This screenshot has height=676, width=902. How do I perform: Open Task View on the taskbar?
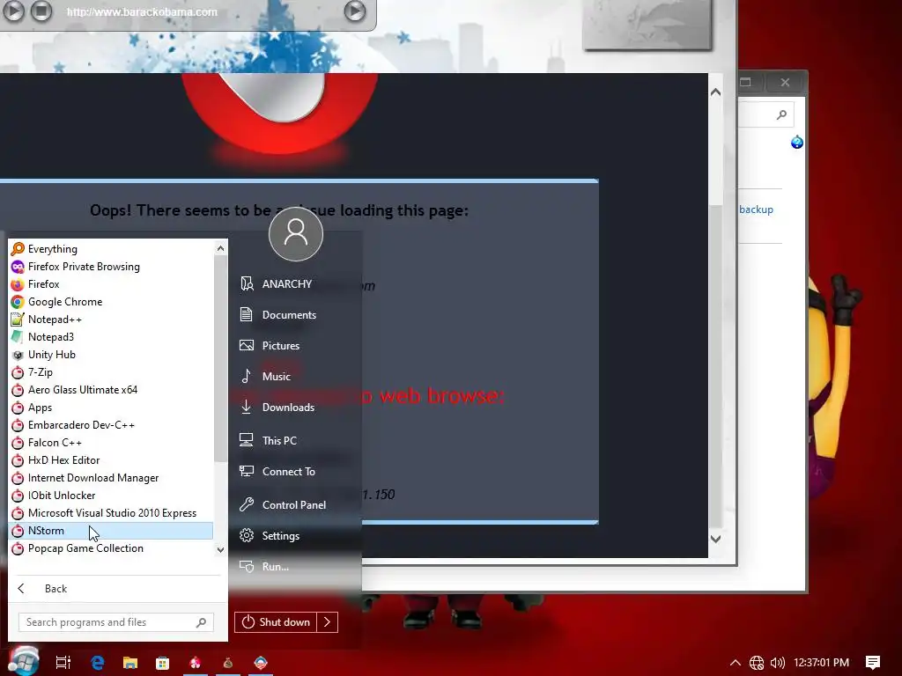pos(63,663)
